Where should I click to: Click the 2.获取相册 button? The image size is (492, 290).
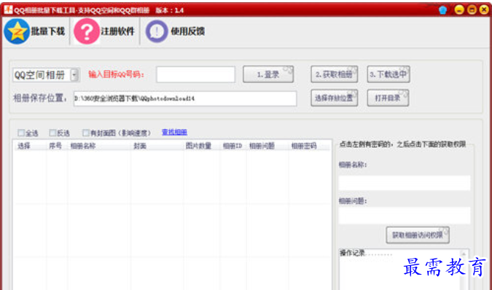pyautogui.click(x=334, y=74)
